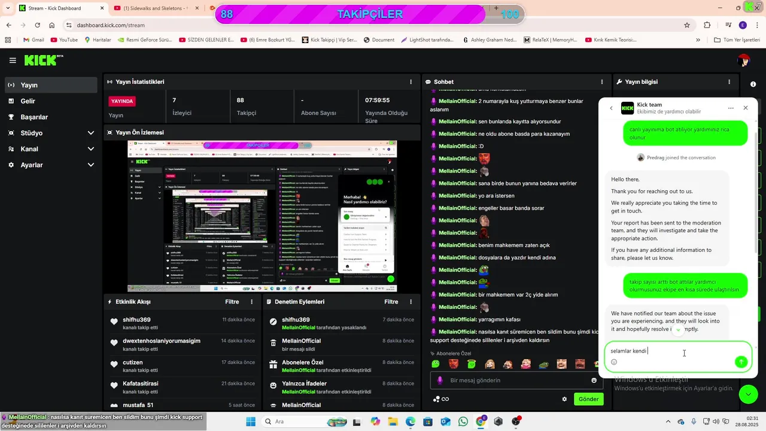Open Filtre in Etkinlik Akışı panel
The image size is (766, 431).
(232, 302)
